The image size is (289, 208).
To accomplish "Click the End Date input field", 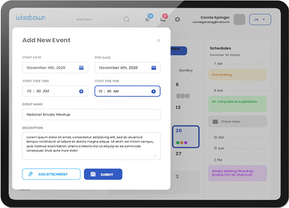I will [x=127, y=68].
